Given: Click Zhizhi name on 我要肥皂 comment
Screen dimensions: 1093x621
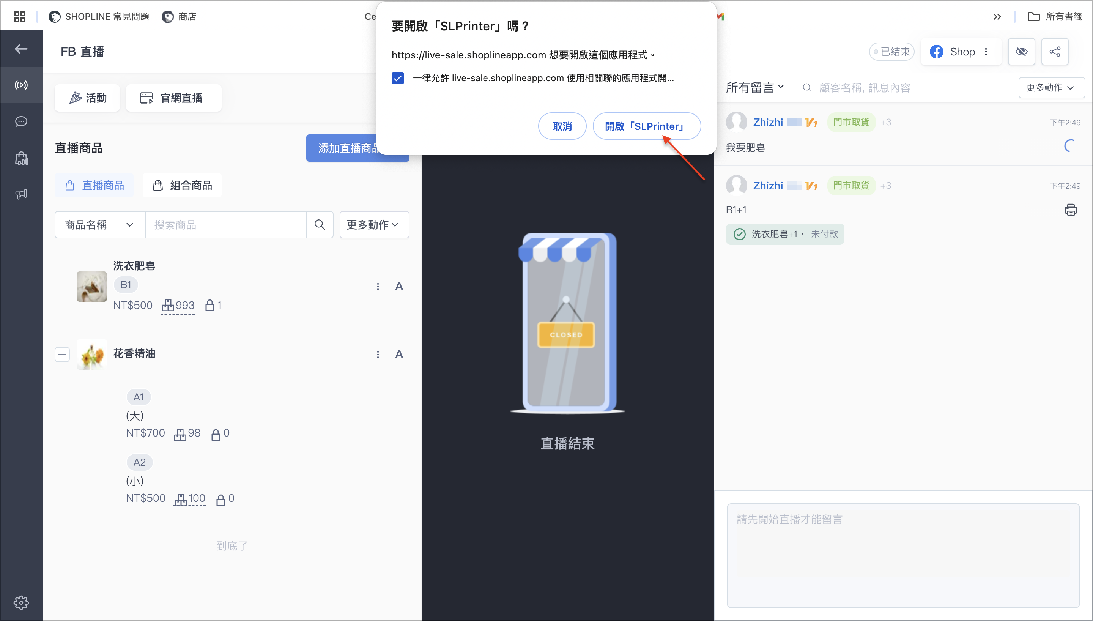Looking at the screenshot, I should 768,122.
